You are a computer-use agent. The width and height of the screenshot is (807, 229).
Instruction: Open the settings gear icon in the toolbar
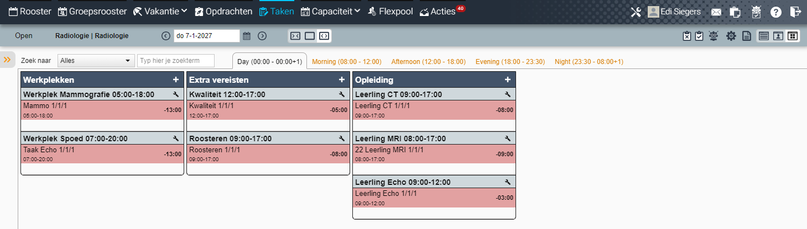click(x=731, y=36)
